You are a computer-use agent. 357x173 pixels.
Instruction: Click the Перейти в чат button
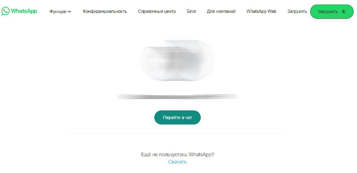177,118
